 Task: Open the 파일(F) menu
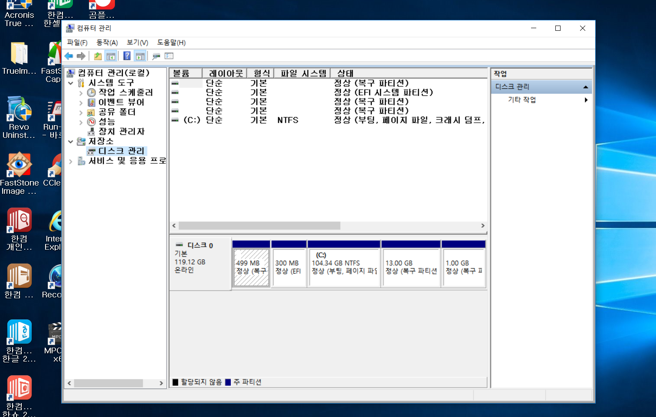click(77, 42)
